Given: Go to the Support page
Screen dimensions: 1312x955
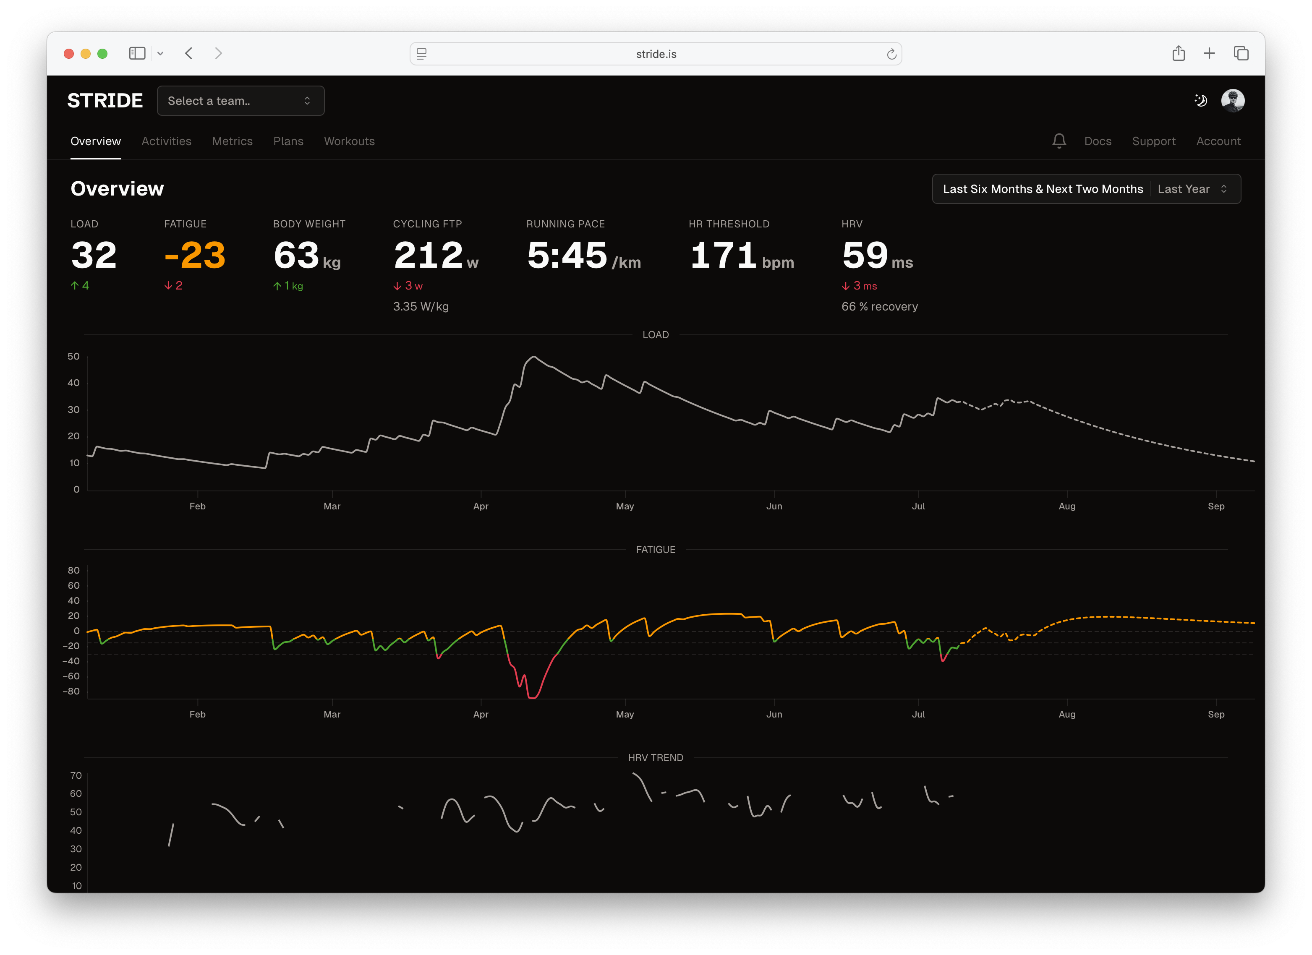Looking at the screenshot, I should click(x=1153, y=141).
